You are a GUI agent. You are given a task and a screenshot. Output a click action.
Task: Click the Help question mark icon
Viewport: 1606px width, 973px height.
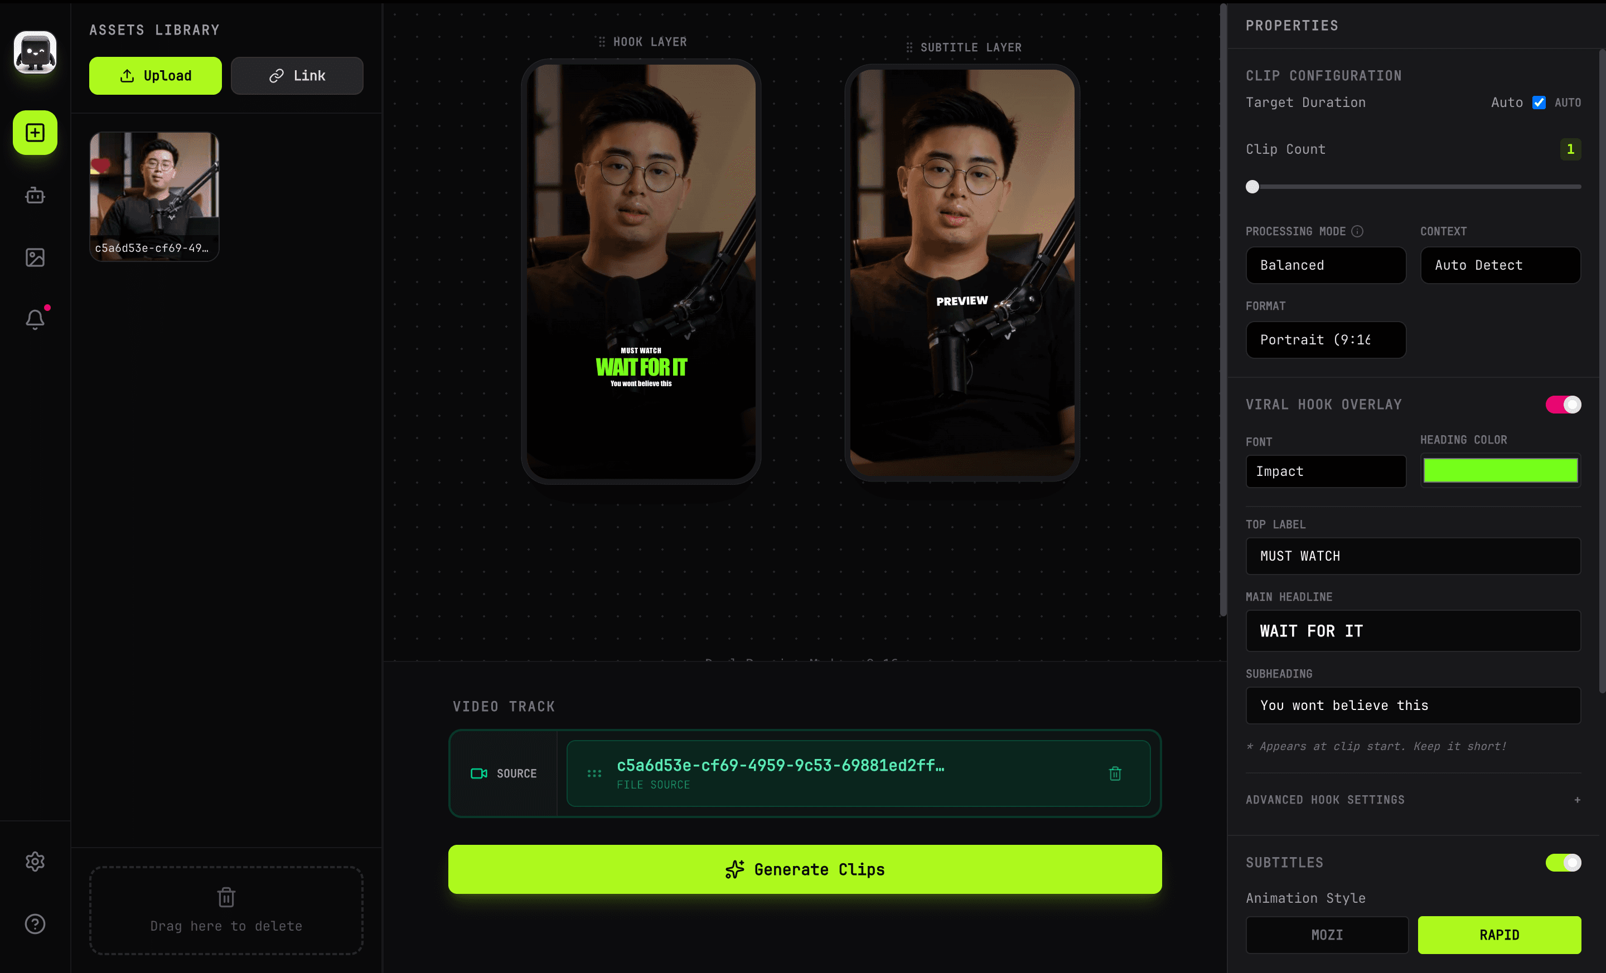[x=35, y=924]
